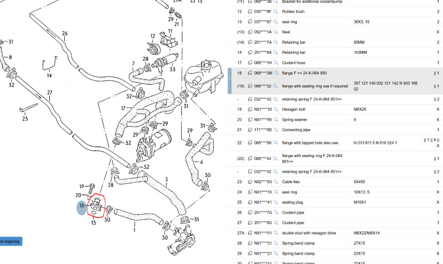This screenshot has height=264, width=443.
Task: Select callout 26 on the diagram
Action: 65,33
